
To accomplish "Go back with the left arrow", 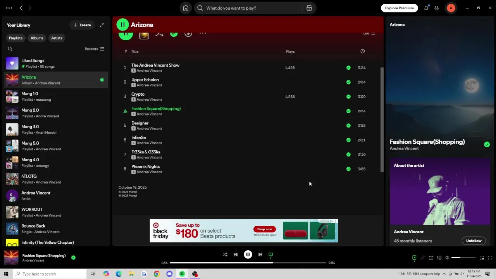I will click(21, 8).
